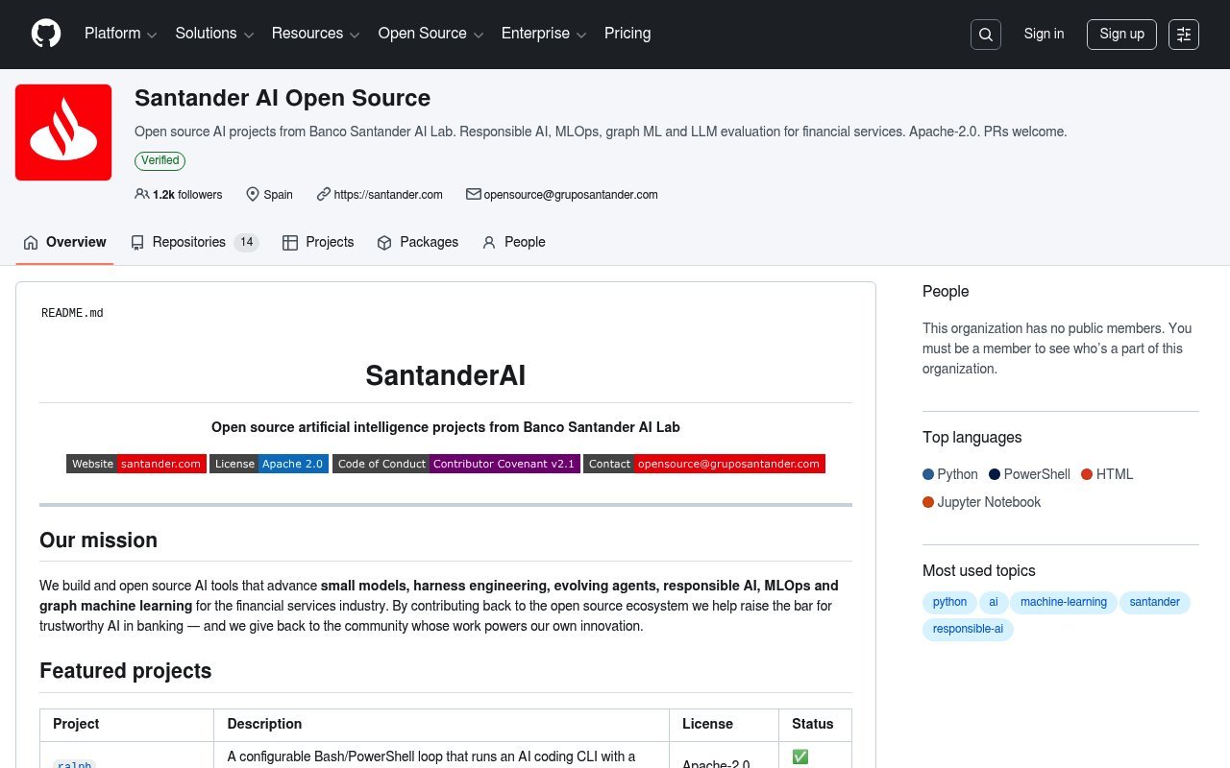Click the link chain icon

click(324, 194)
